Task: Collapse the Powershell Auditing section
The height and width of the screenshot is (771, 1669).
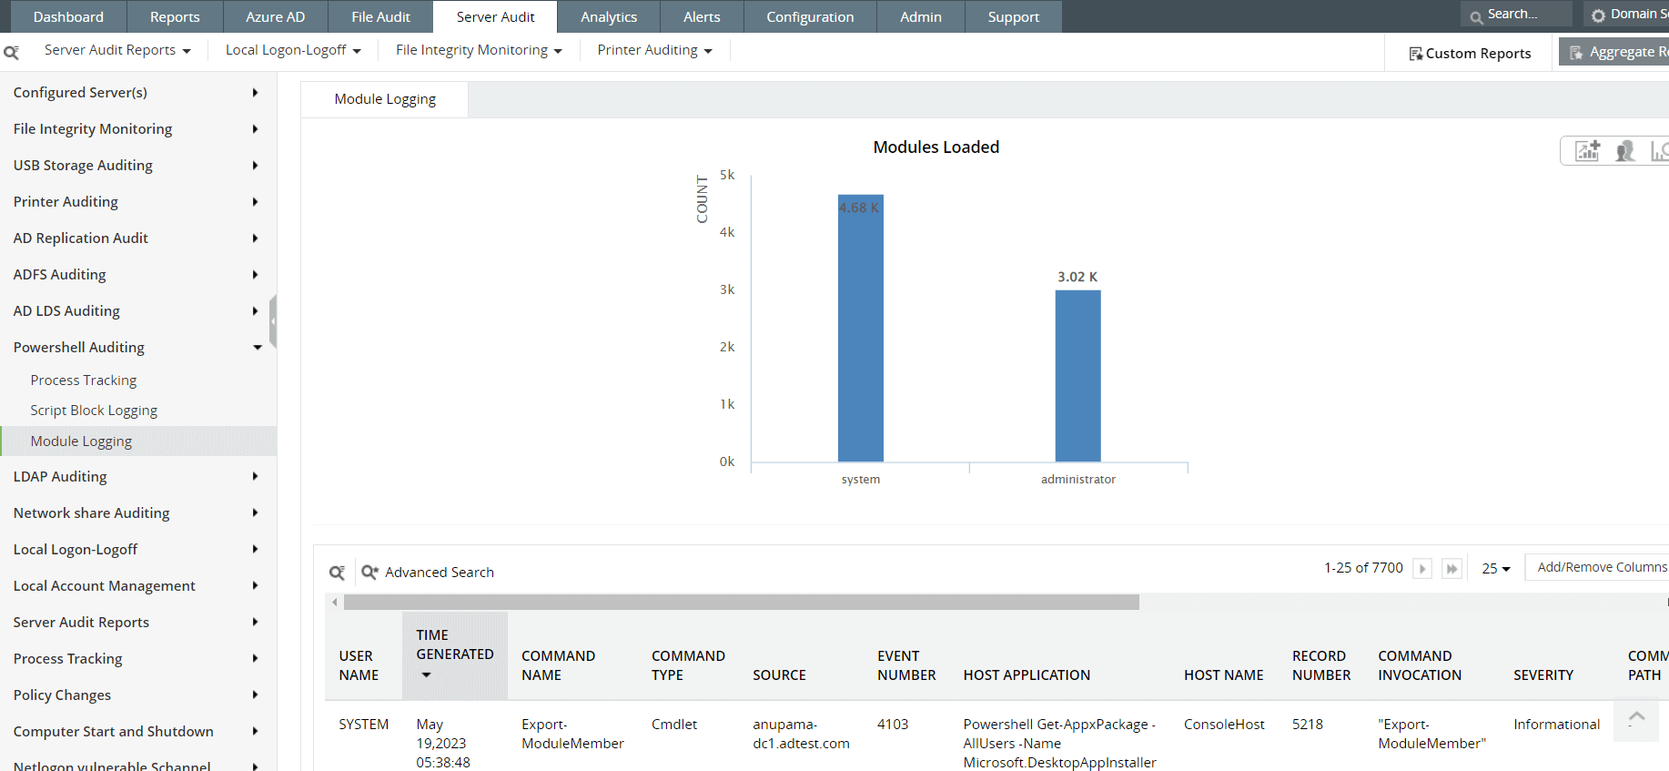Action: 258,348
